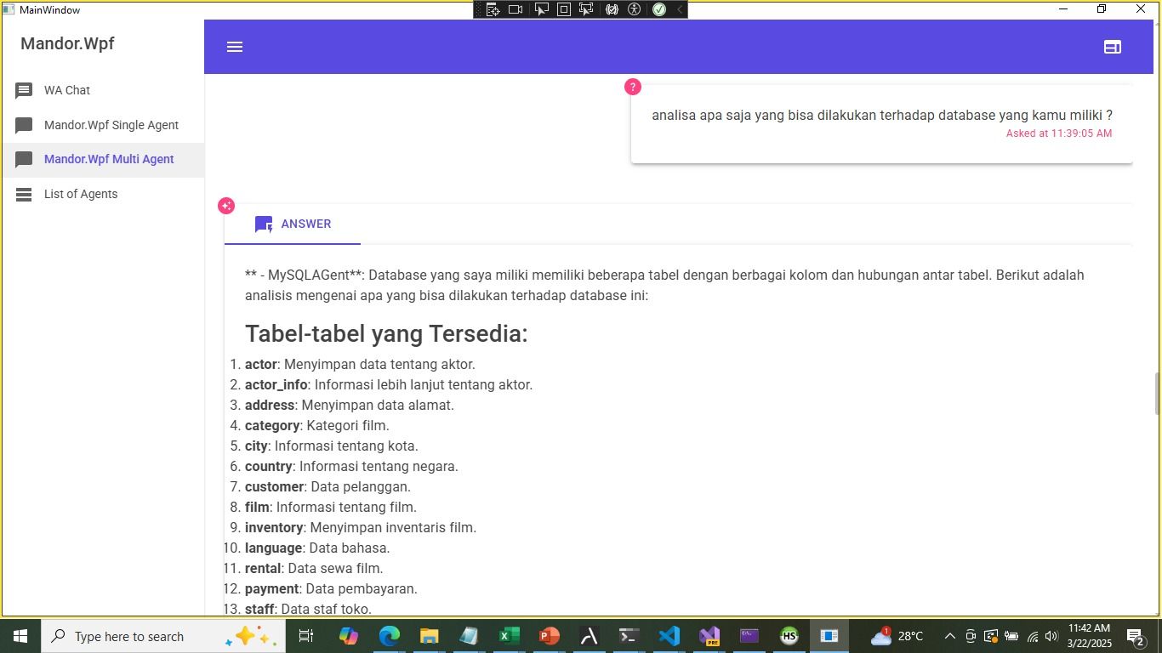The height and width of the screenshot is (653, 1162).
Task: Click the panel icon at header right
Action: [x=1112, y=47]
